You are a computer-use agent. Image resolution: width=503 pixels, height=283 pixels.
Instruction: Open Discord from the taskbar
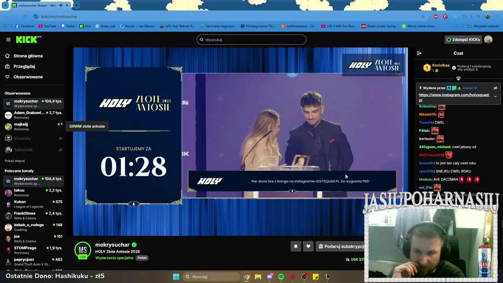270,277
